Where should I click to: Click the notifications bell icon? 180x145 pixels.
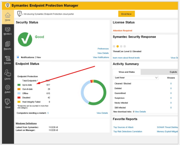tap(18, 57)
